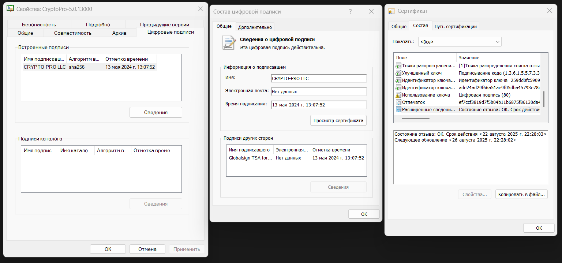
Task: Click the Отпечаток row icon
Action: (x=398, y=102)
